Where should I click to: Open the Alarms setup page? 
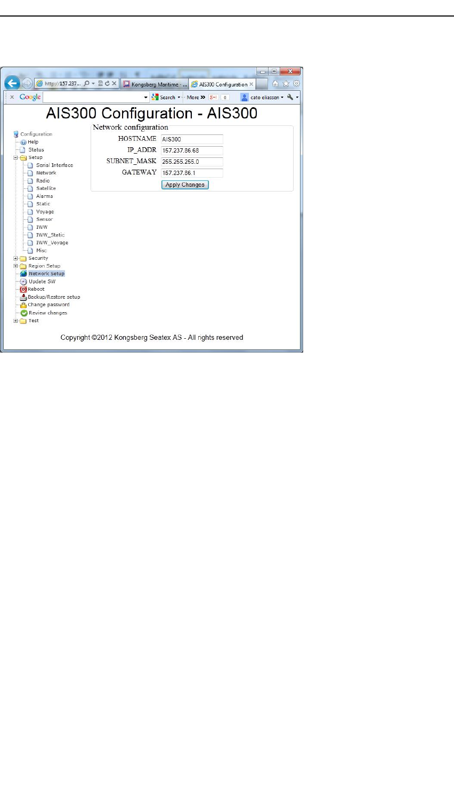point(44,196)
